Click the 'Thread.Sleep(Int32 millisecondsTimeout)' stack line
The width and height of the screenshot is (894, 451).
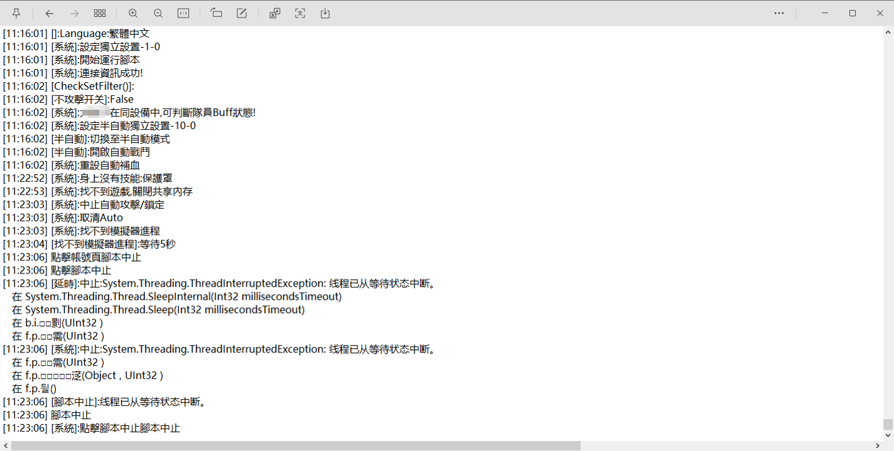pos(158,310)
